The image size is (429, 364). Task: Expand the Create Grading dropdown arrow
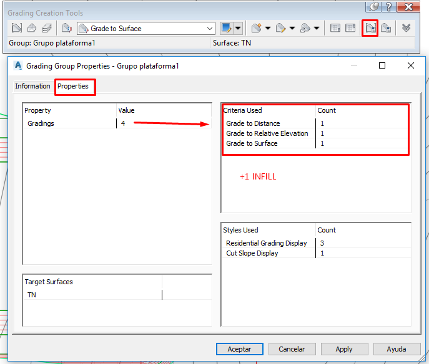(268, 28)
